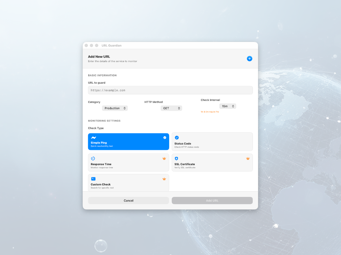Select the Status Code check type
This screenshot has width=341, height=255.
212,141
